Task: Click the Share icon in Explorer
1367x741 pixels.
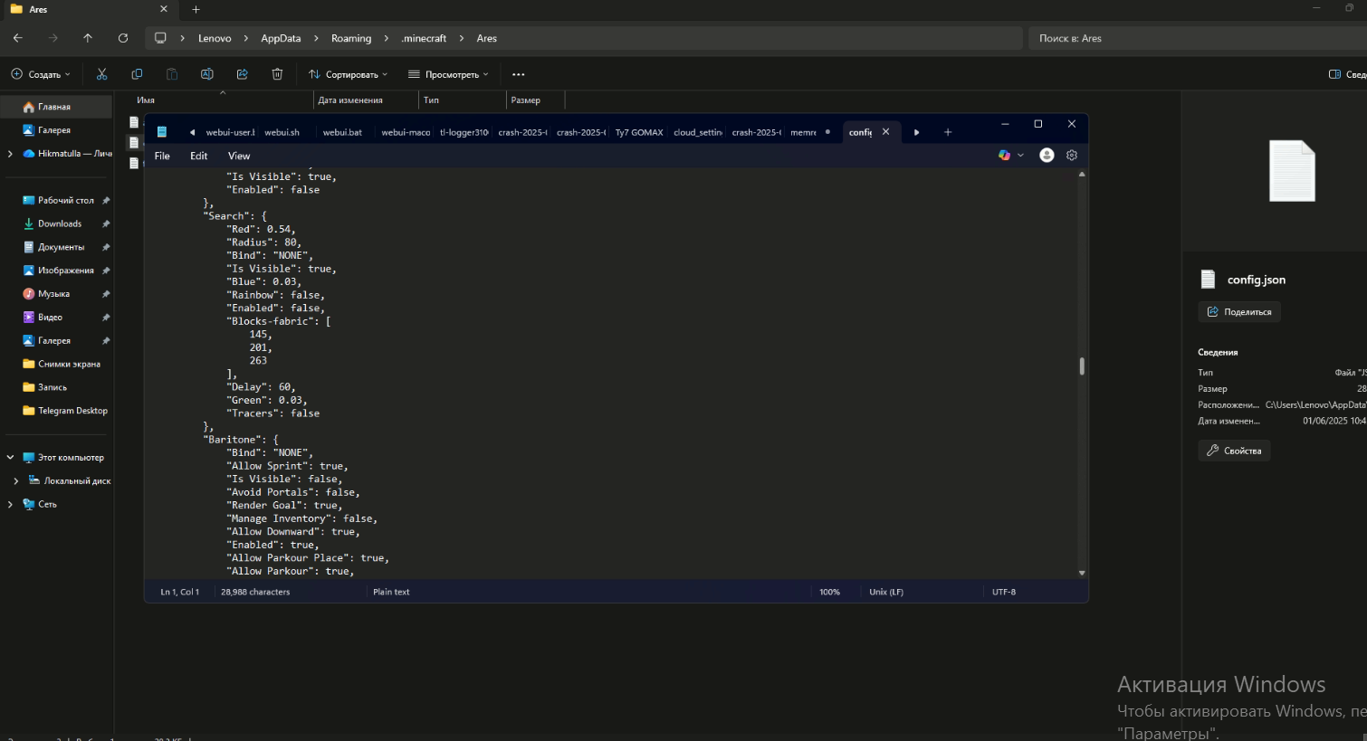Action: click(242, 73)
